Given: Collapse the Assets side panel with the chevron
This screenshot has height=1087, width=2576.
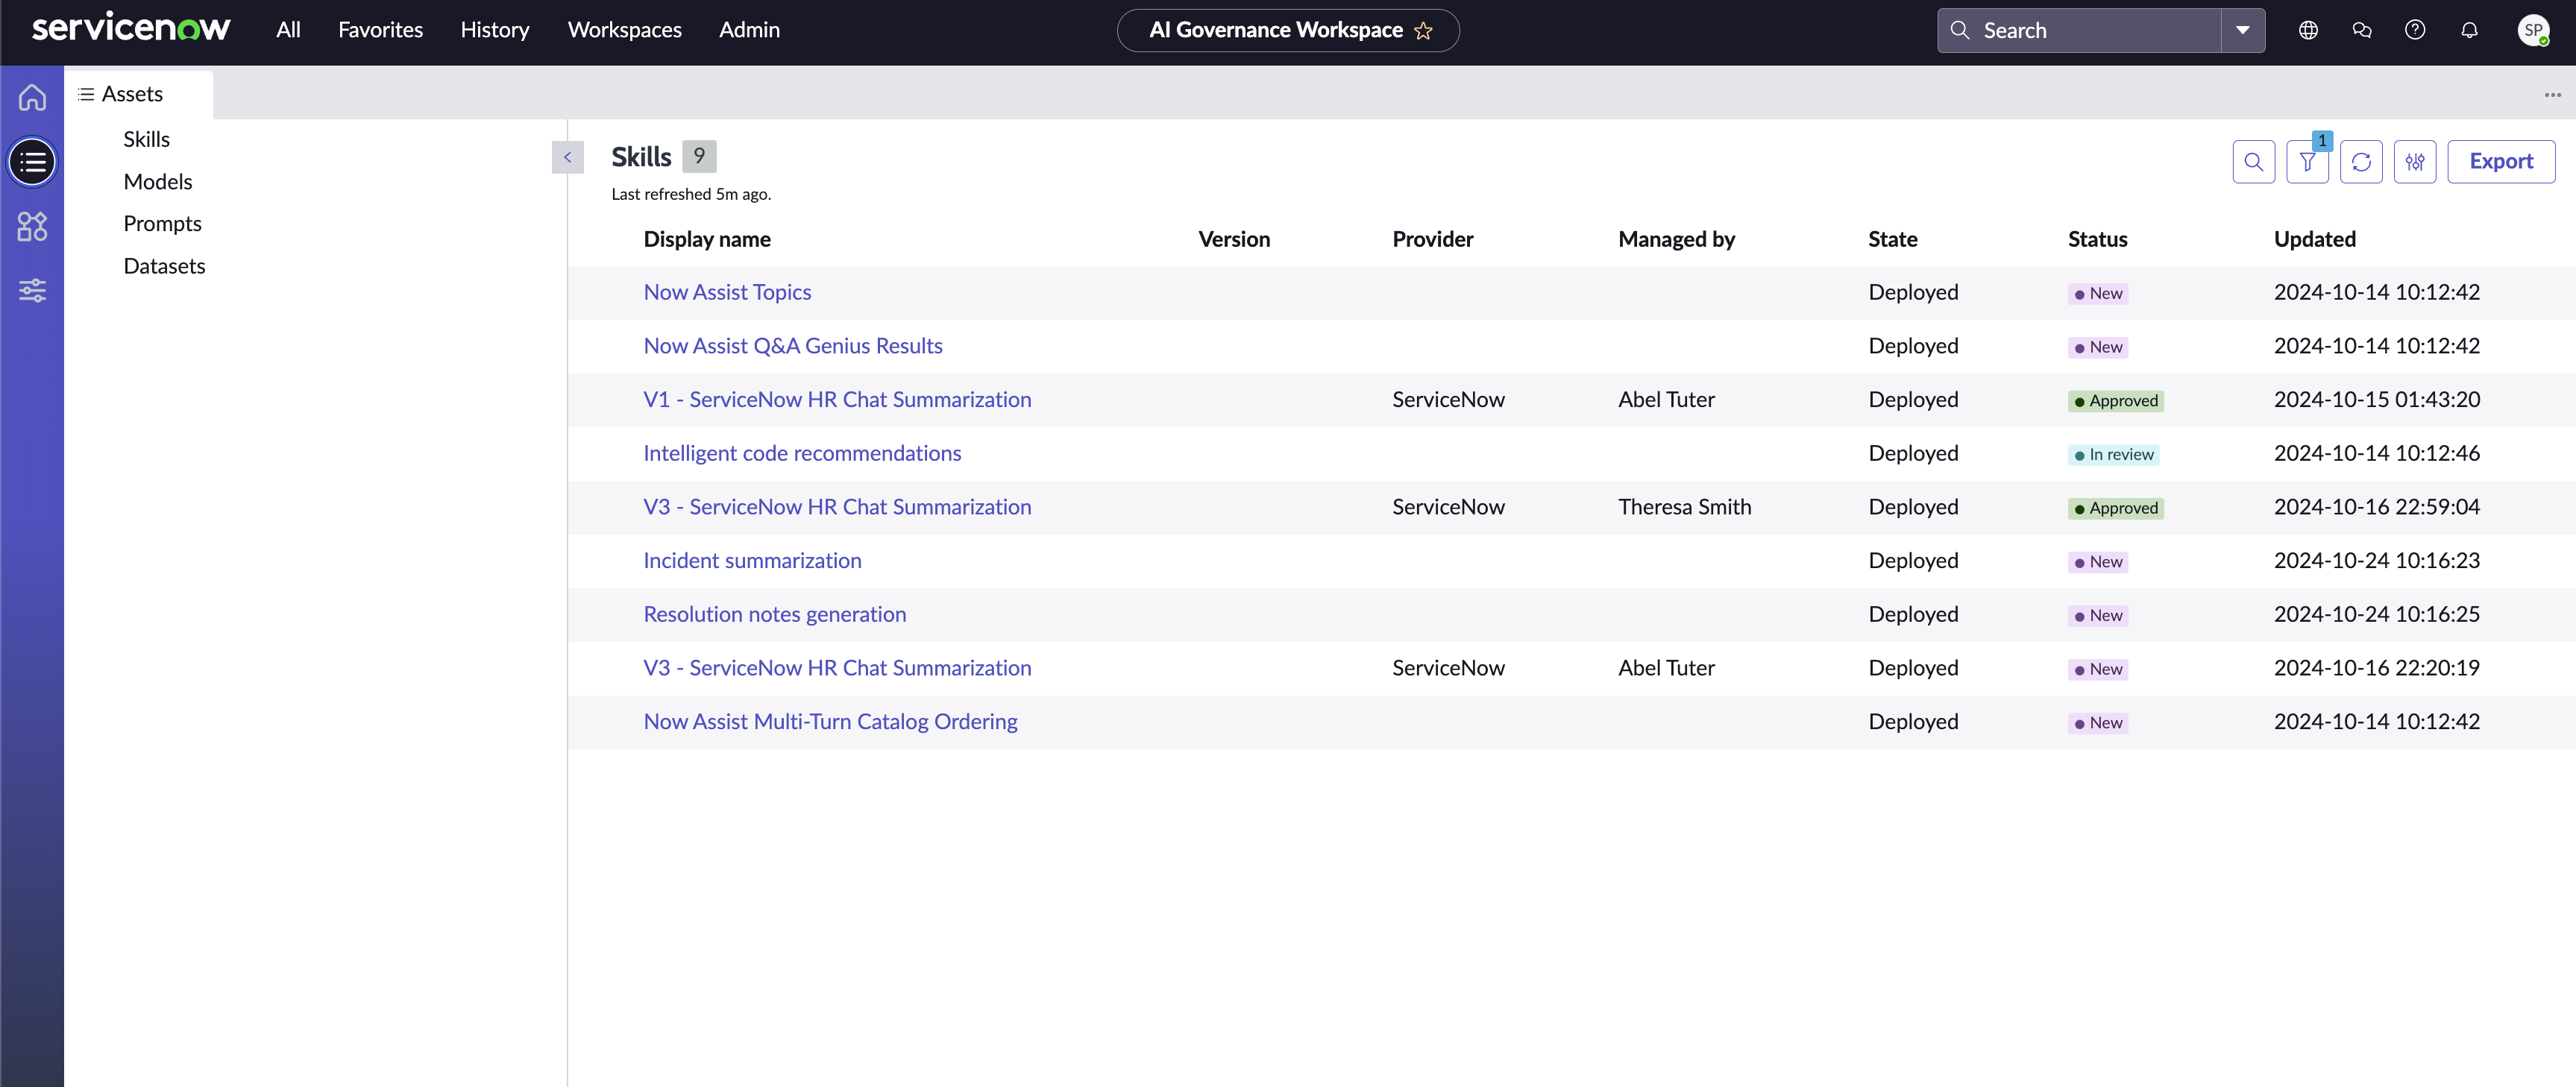Looking at the screenshot, I should (567, 157).
